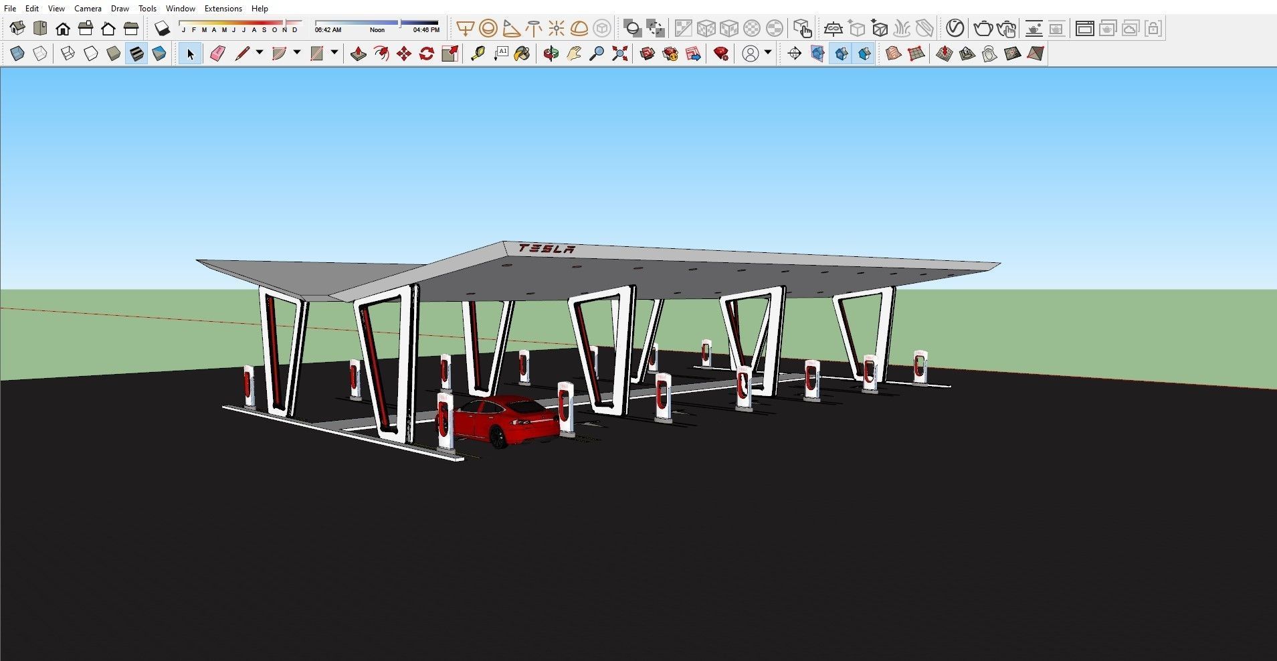Image resolution: width=1277 pixels, height=661 pixels.
Task: Expand the Arc tool dropdown arrow
Action: click(x=297, y=53)
